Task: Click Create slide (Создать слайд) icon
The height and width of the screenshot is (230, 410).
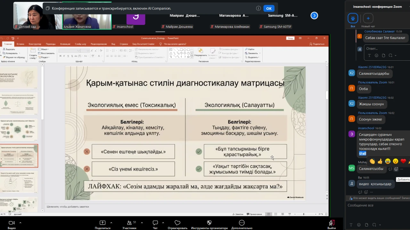Action: [x=33, y=53]
